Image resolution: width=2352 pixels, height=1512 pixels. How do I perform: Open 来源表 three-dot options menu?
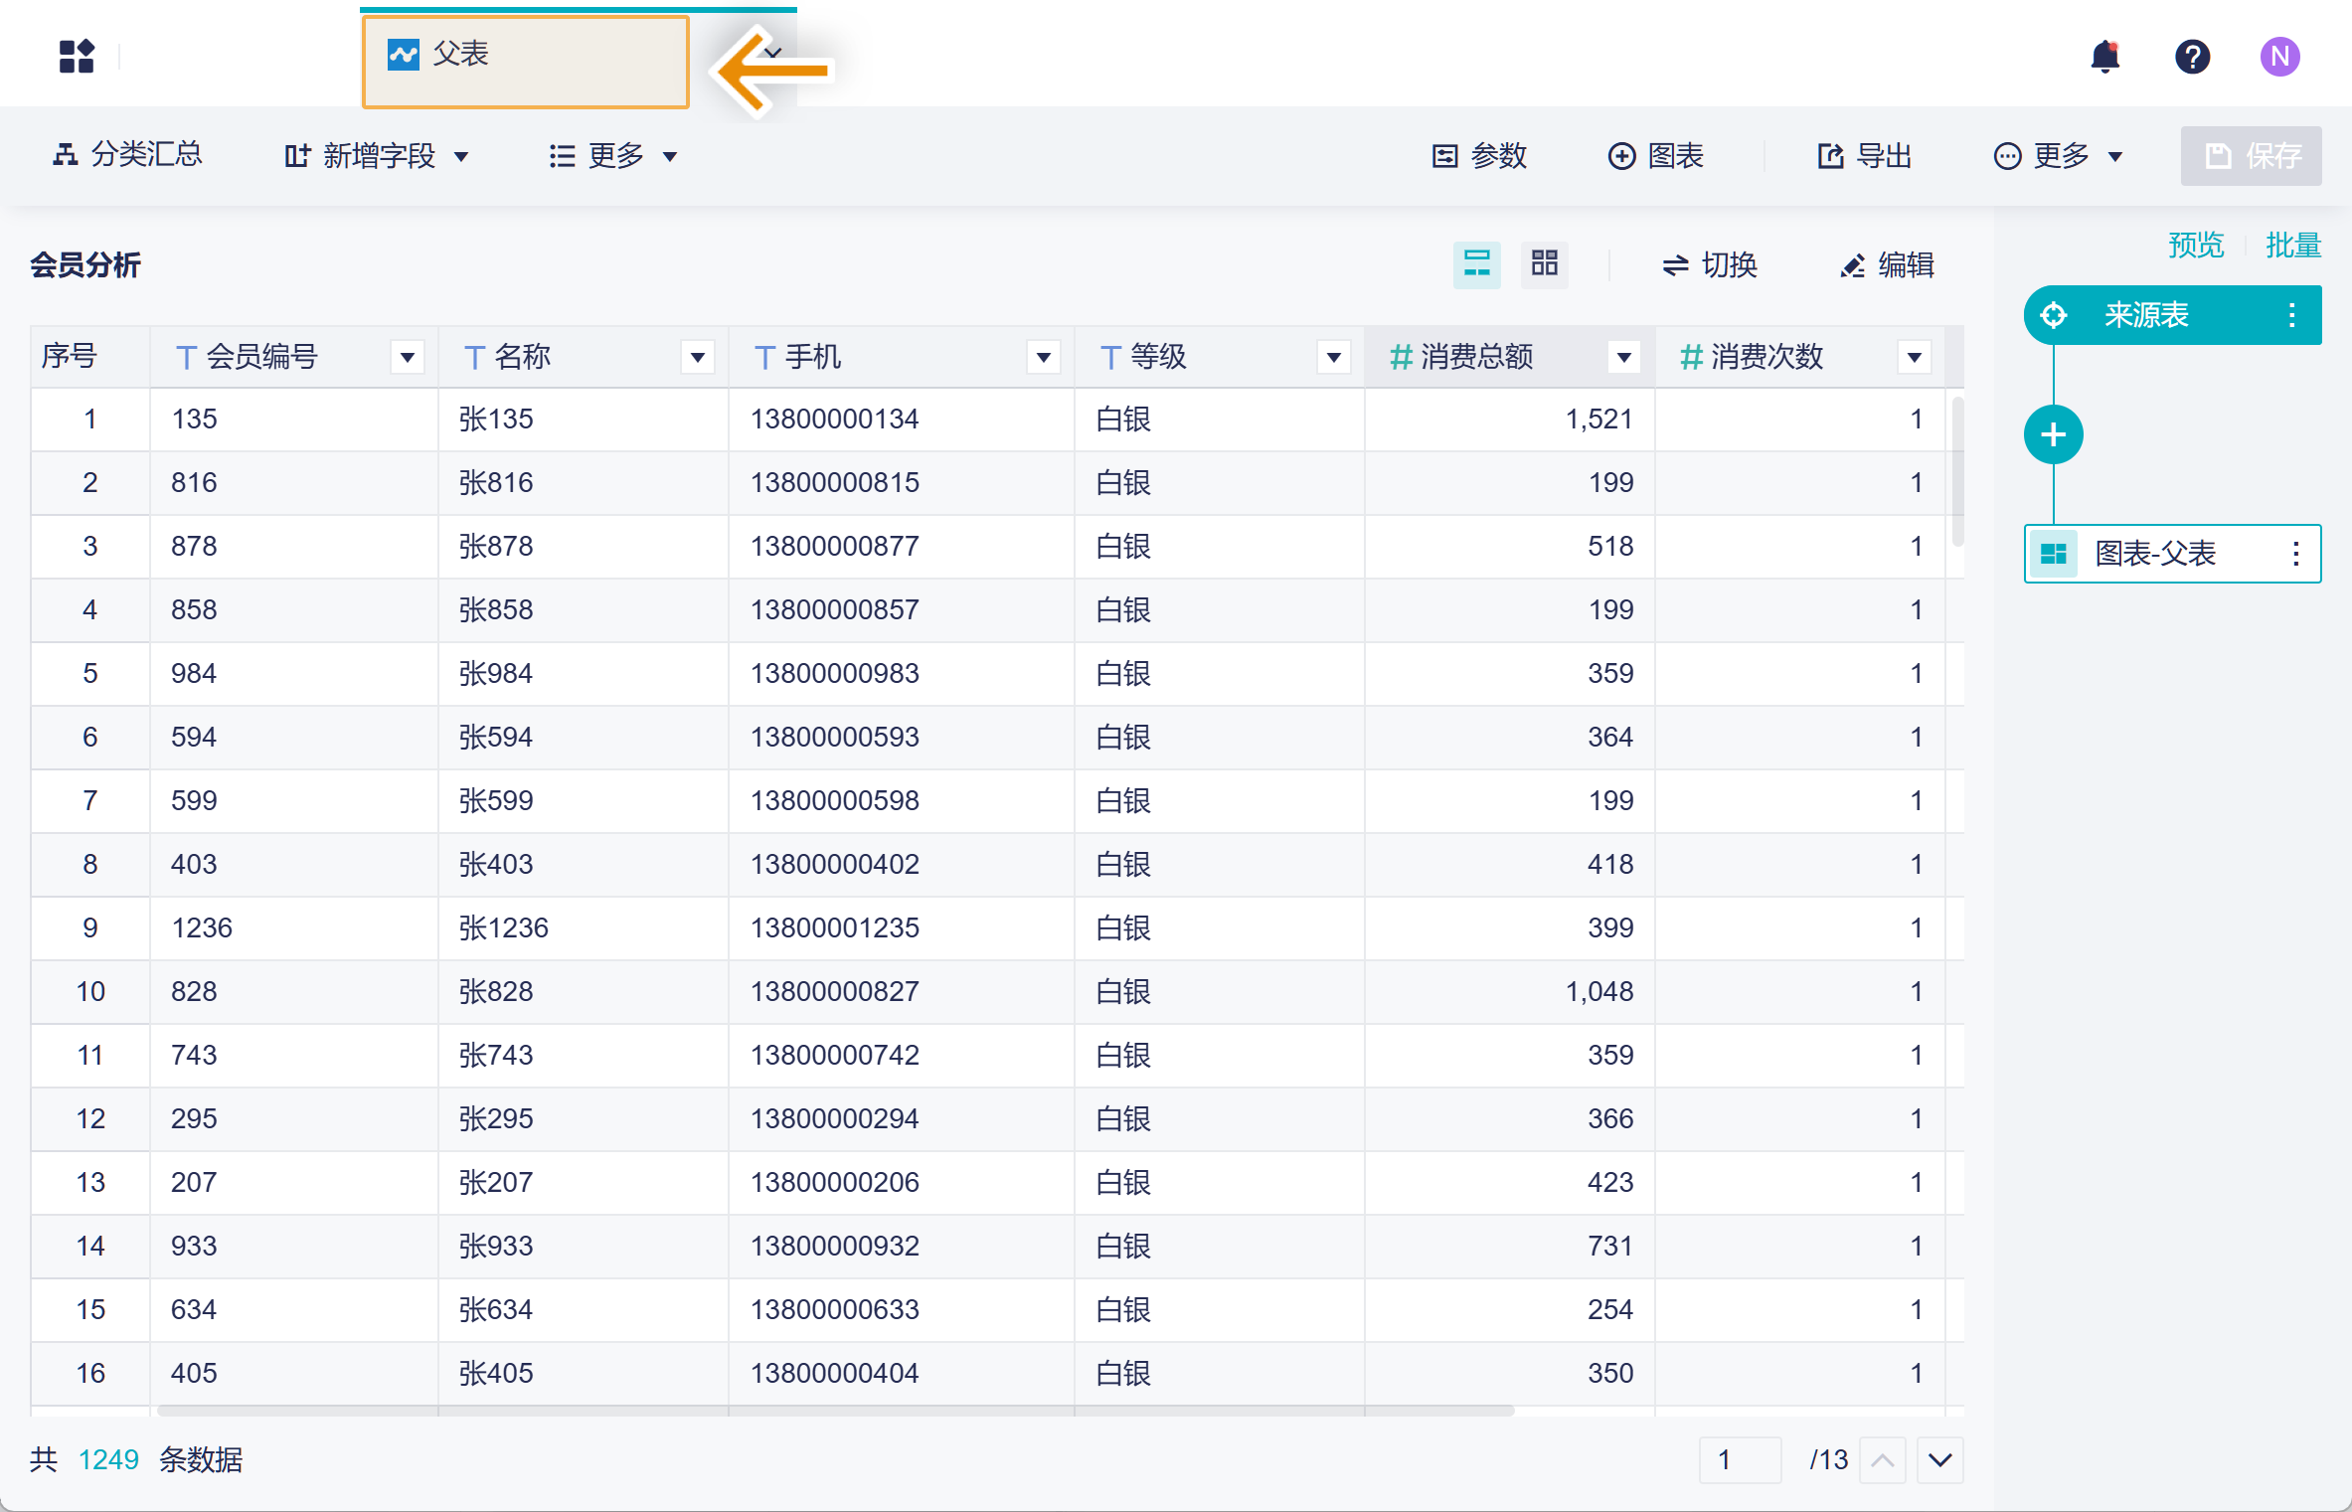pos(2292,315)
